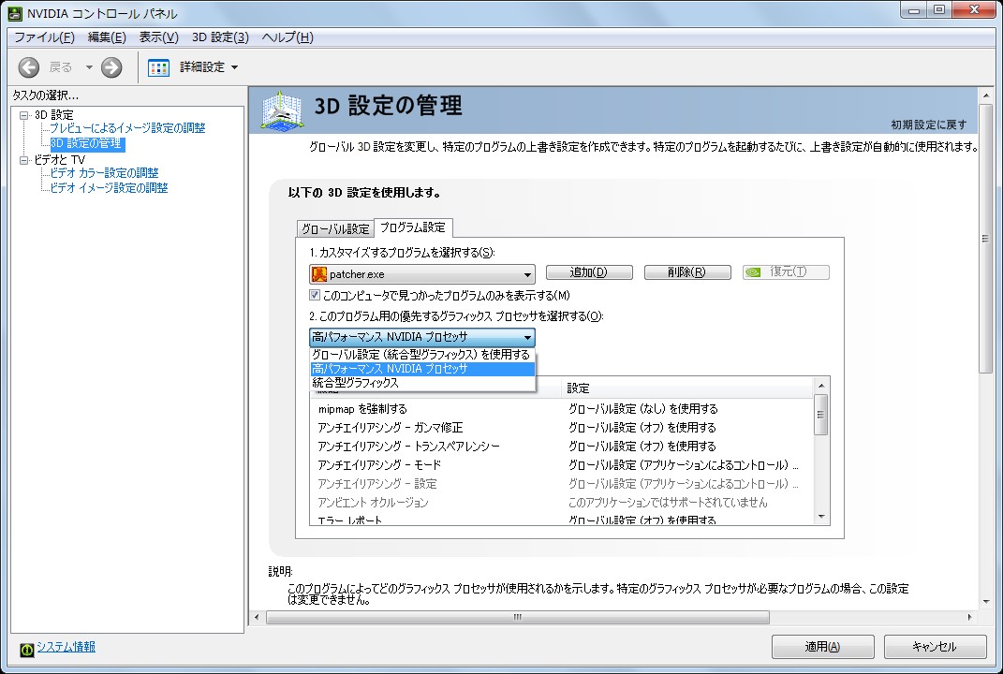This screenshot has height=674, width=1003.
Task: Click the 適用(A) button
Action: tap(822, 647)
